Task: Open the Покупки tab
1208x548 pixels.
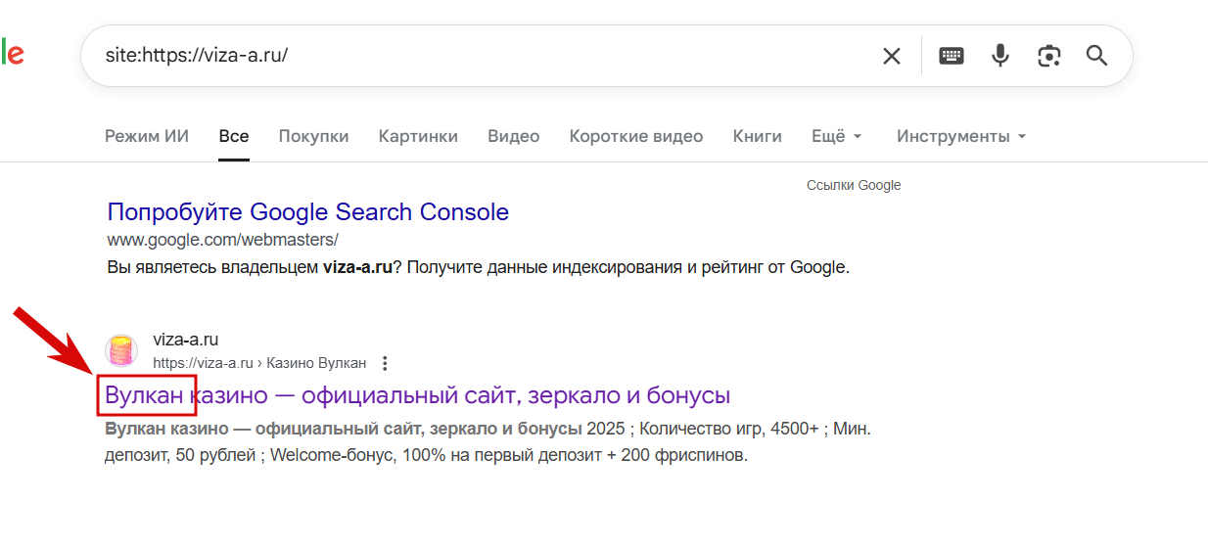Action: [313, 136]
